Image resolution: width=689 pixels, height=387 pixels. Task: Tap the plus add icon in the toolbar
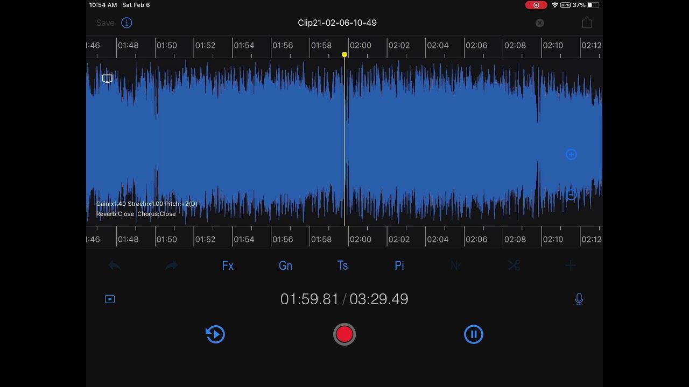571,266
